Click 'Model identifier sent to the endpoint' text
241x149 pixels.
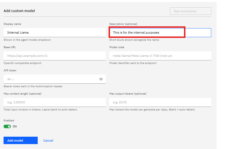pyautogui.click(x=133, y=63)
